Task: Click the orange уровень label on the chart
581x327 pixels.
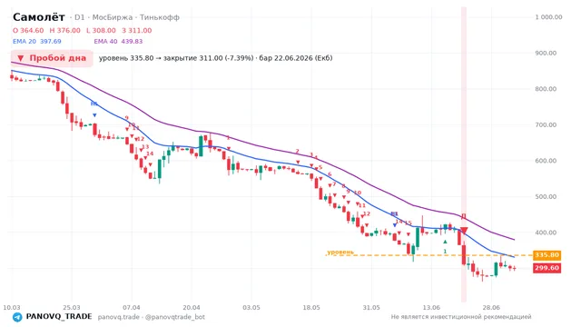Action: (340, 253)
